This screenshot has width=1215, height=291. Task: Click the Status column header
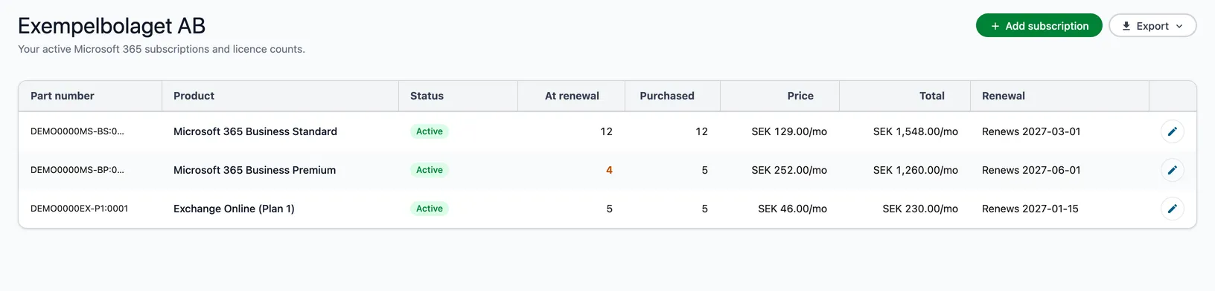point(427,96)
